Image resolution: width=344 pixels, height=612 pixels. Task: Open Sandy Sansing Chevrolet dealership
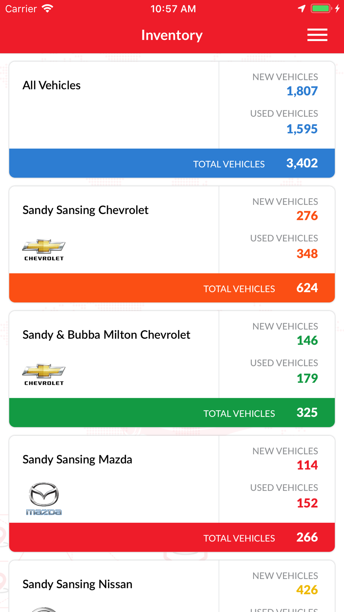click(x=172, y=244)
